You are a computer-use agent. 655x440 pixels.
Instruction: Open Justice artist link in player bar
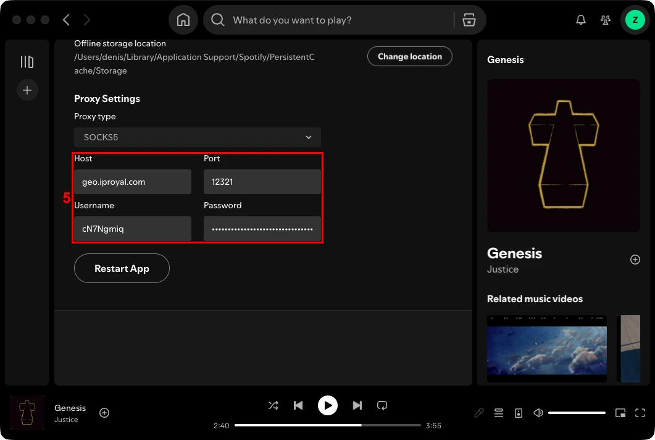pos(66,420)
